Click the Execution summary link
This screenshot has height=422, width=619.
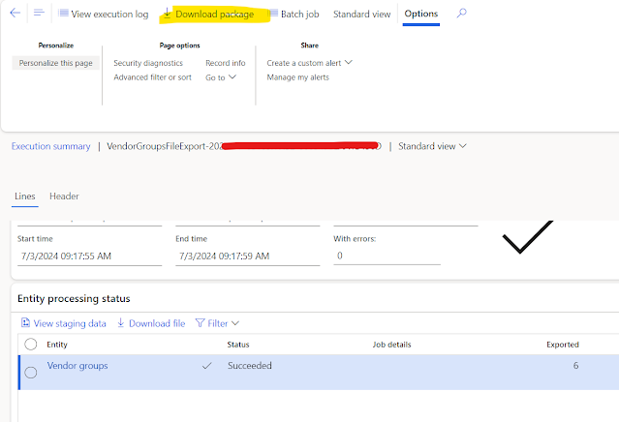click(x=51, y=146)
